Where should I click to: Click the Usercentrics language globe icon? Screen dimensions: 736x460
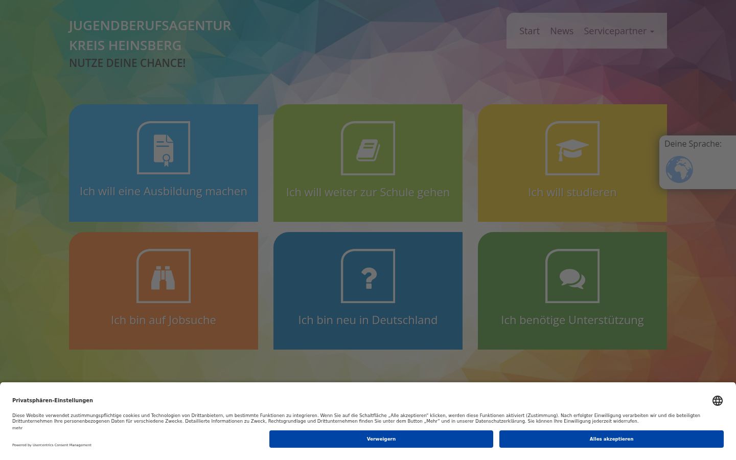pos(718,401)
